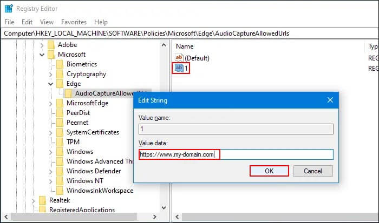
Task: Open the Edit menu
Action: [x=27, y=22]
